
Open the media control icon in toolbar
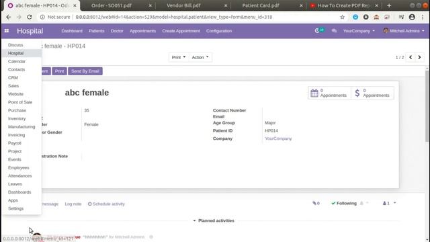401,17
